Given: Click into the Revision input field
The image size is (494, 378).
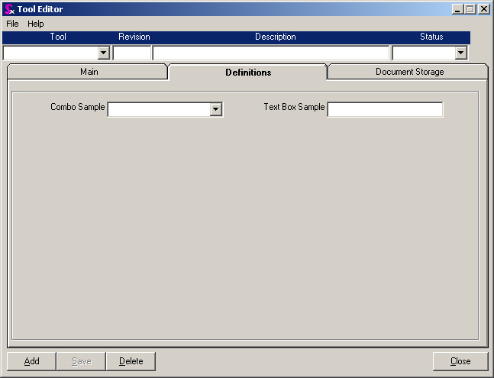Looking at the screenshot, I should [x=132, y=53].
